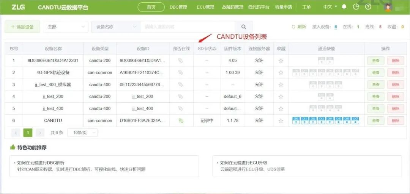This screenshot has height=194, width=410.
Task: Click the search content input field
Action: click(x=188, y=27)
